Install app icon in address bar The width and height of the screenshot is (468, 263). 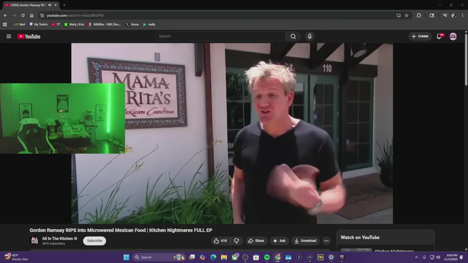(399, 15)
